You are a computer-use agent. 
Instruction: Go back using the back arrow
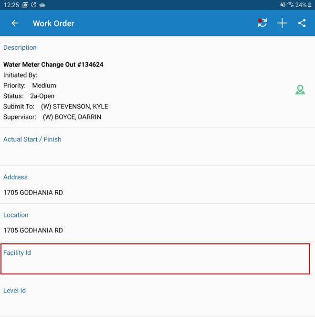point(15,23)
